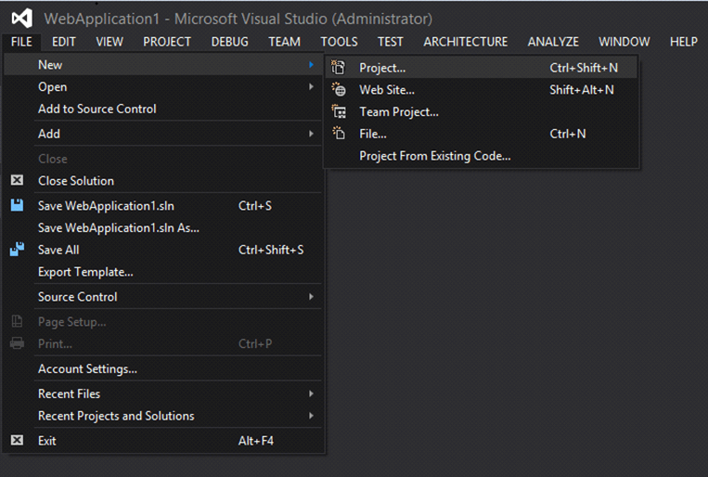Choose Open in the File menu
The width and height of the screenshot is (708, 477).
[x=163, y=86]
